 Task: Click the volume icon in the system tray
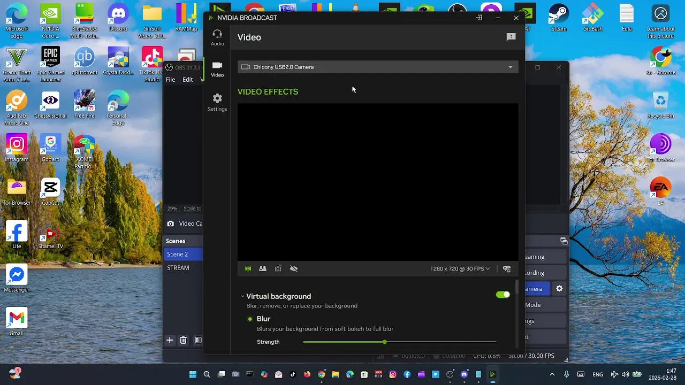pyautogui.click(x=625, y=374)
